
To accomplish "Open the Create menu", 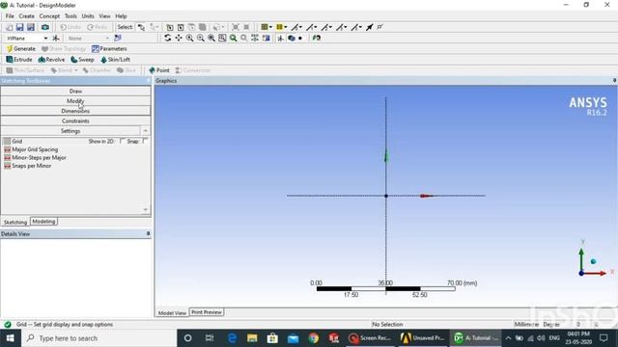I will pos(26,16).
